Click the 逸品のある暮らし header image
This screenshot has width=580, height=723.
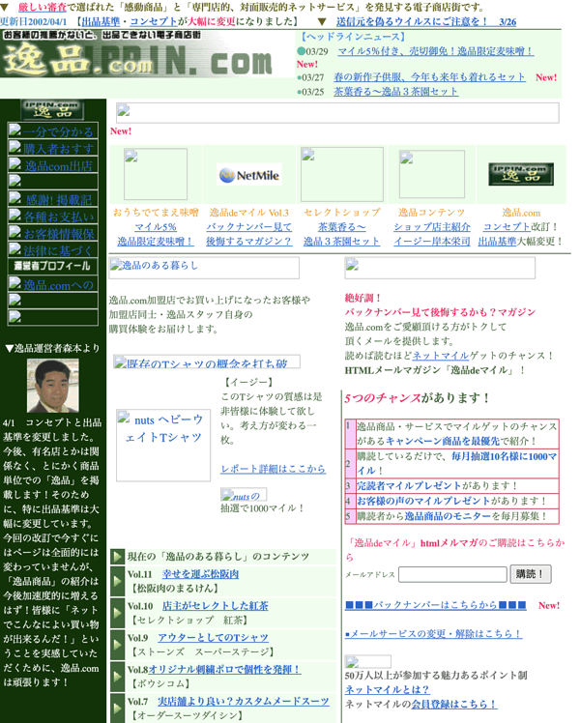[204, 268]
